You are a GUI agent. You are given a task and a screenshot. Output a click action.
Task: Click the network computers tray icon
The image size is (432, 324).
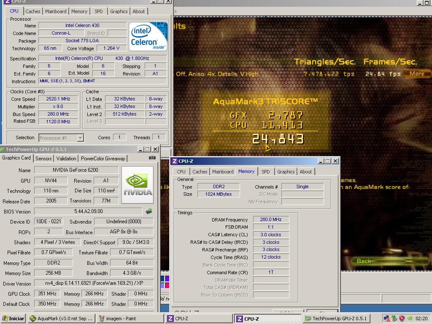pyautogui.click(x=386, y=319)
